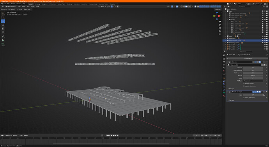The width and height of the screenshot is (269, 147).
Task: Open the Render menu
Action: [13, 4]
